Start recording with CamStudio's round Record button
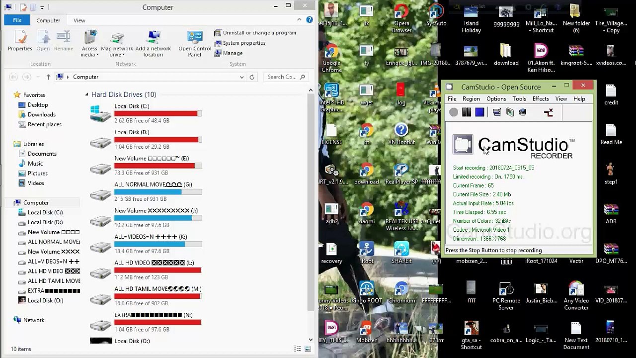Screen dimensions: 636x358 454,112
